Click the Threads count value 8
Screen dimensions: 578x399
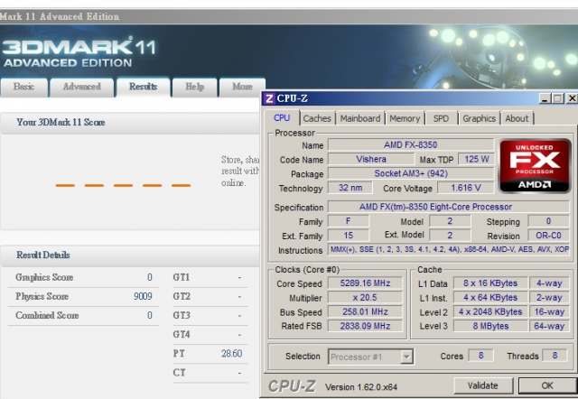[x=555, y=356]
